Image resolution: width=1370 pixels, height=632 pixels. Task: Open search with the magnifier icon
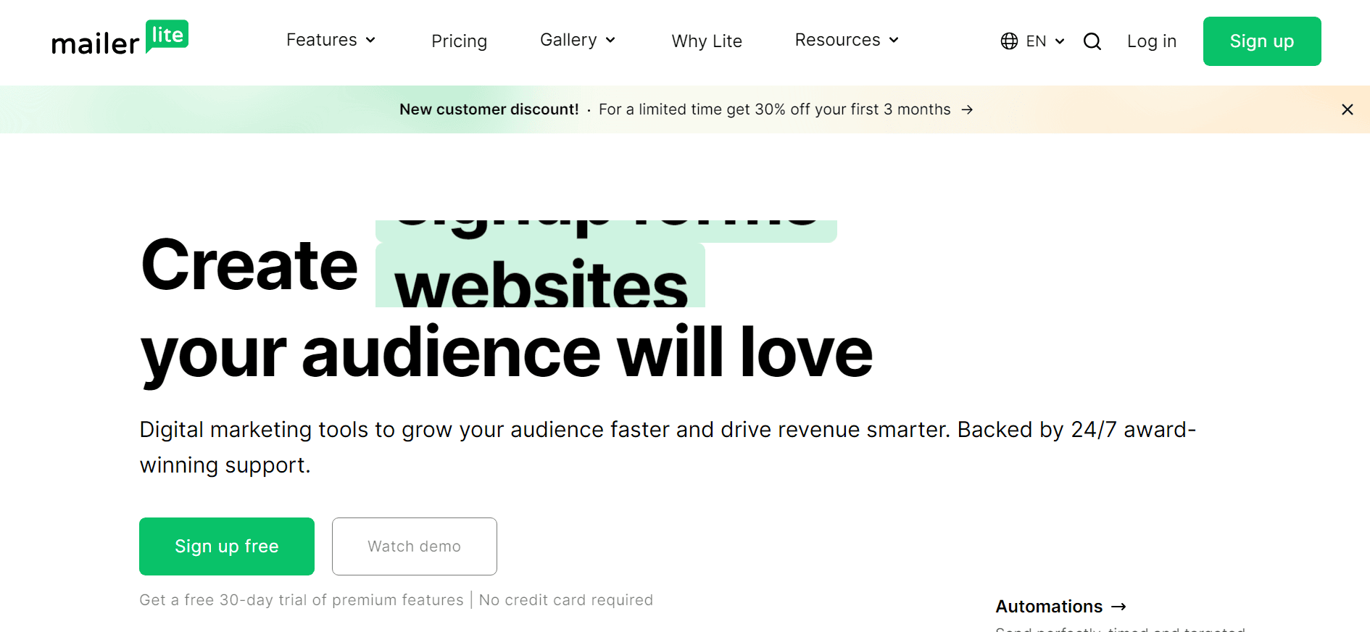point(1092,41)
